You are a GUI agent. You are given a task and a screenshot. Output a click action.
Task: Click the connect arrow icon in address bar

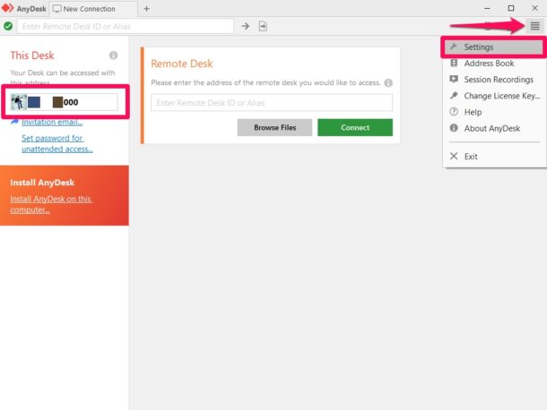[246, 26]
